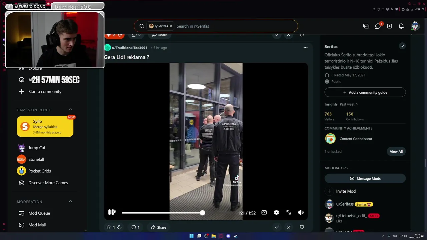
Task: Share the Gera Lidl reklama post
Action: [x=158, y=227]
